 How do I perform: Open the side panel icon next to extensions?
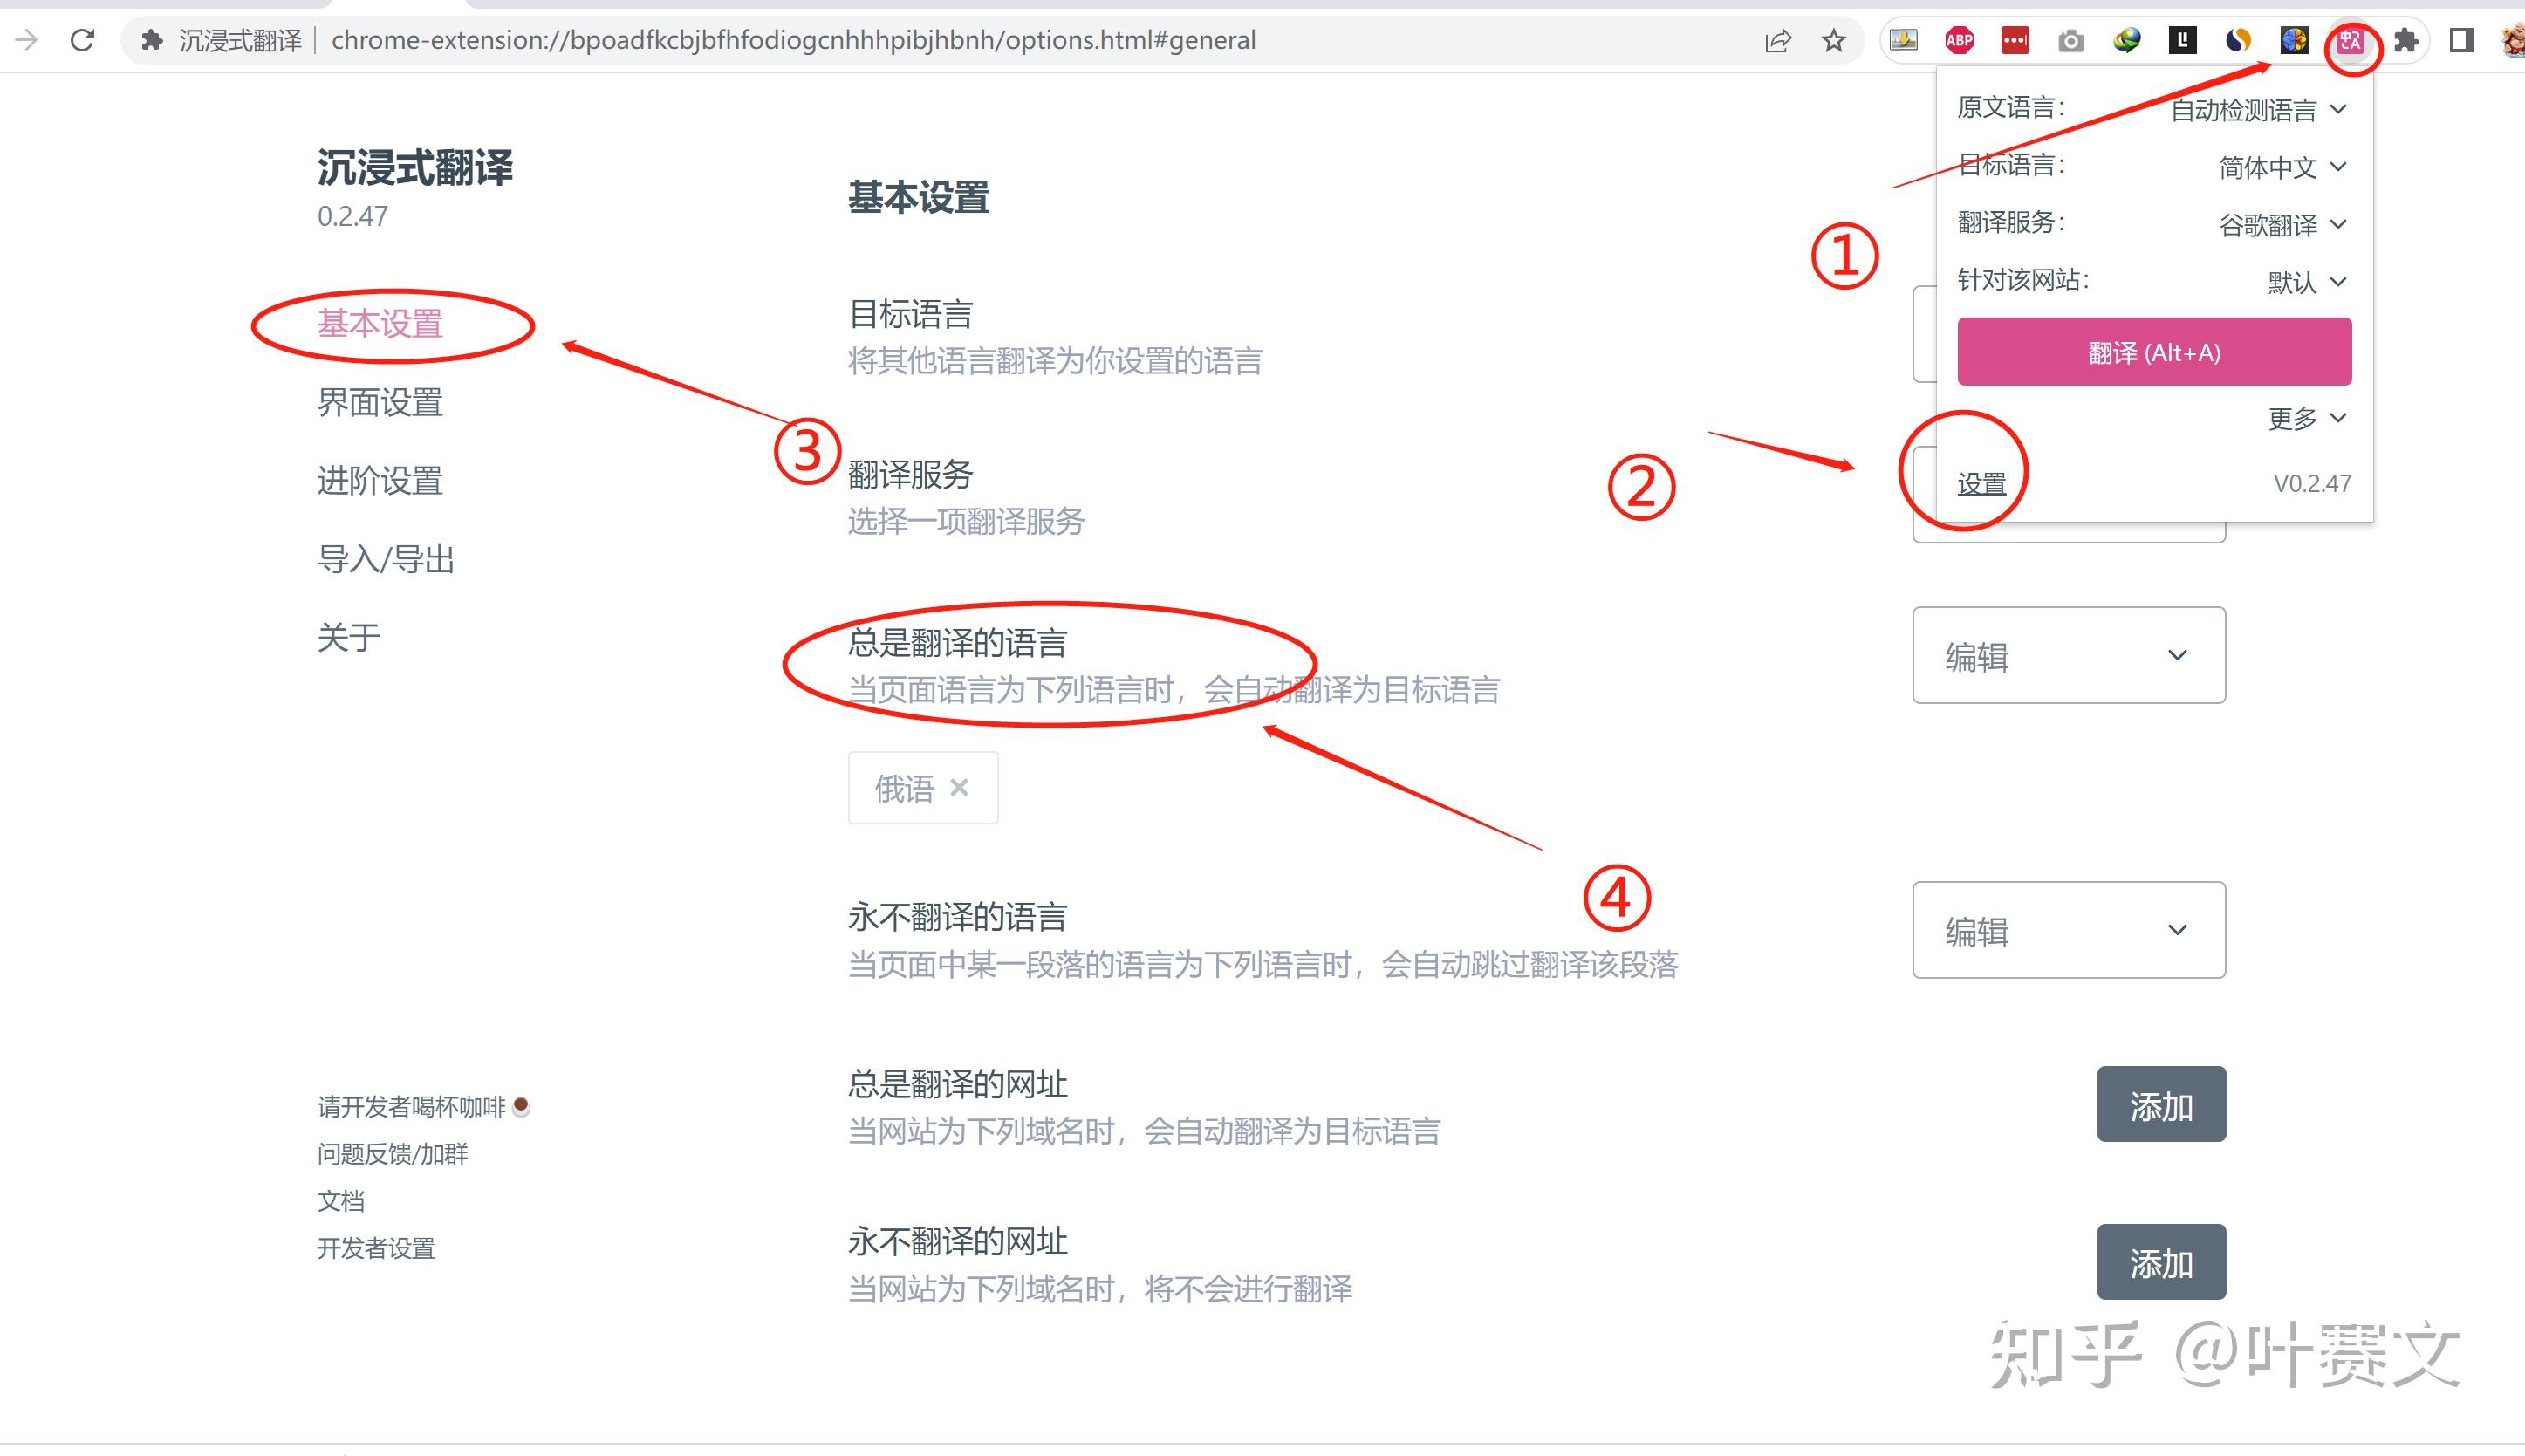[x=2461, y=41]
